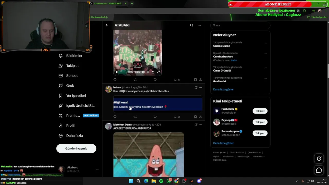Click the Gönderi yayınla button

[x=76, y=149]
